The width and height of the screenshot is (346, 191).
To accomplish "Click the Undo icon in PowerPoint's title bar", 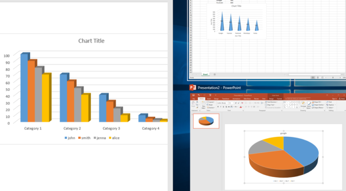I will (199, 95).
